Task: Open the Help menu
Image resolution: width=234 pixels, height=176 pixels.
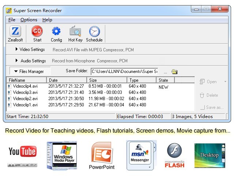Action: (47, 20)
